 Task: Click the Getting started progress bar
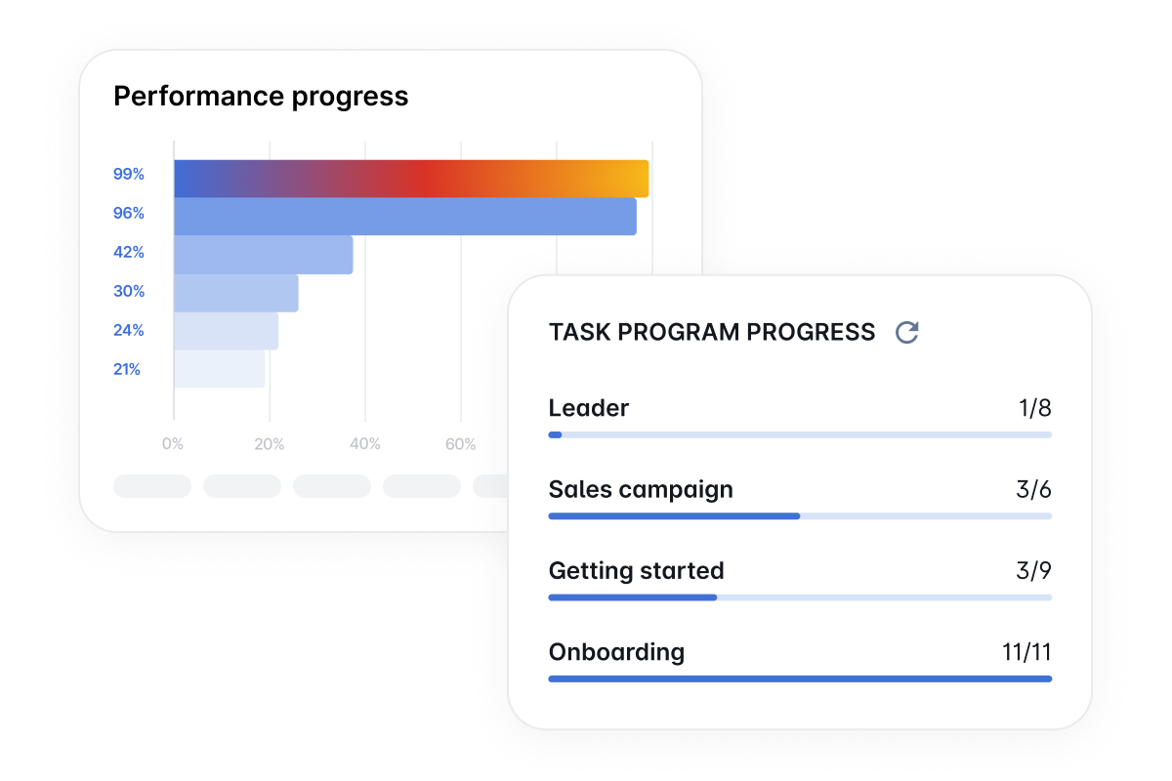click(800, 596)
